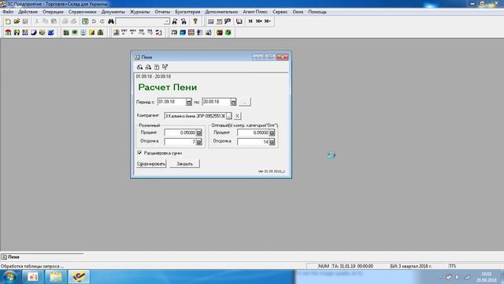Click the green globe icon ending second toolbar
This screenshot has width=504, height=284.
[x=228, y=32]
